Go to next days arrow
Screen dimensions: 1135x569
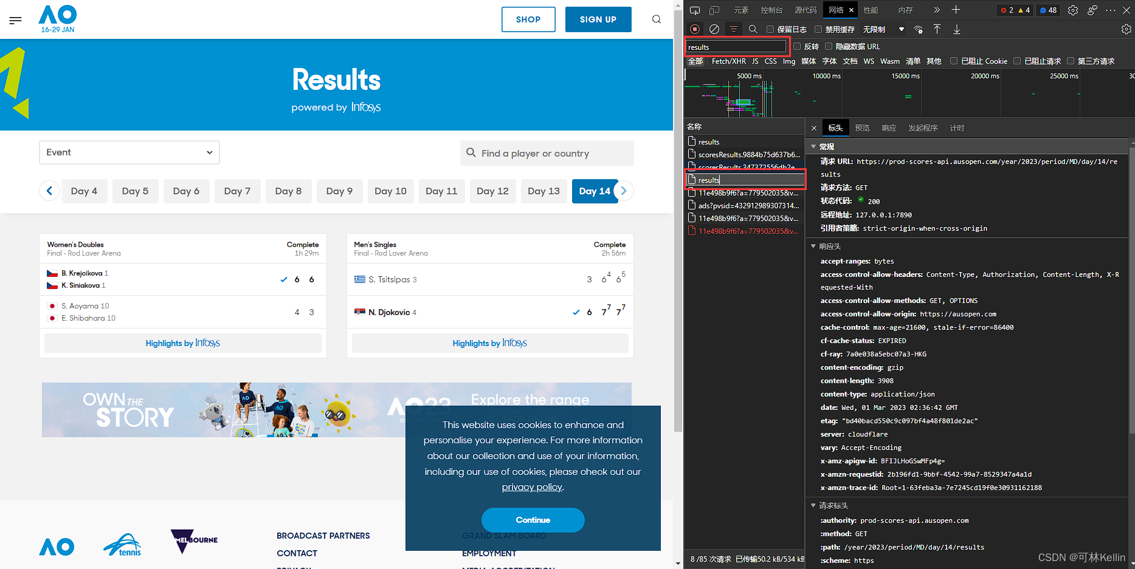pyautogui.click(x=624, y=191)
